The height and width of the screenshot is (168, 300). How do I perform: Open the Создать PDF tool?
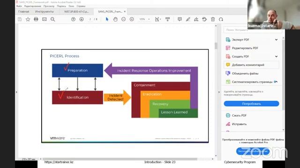point(240,56)
